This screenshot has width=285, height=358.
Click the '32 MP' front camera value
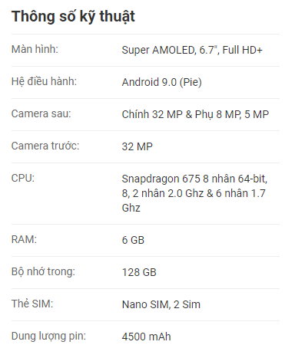click(138, 146)
